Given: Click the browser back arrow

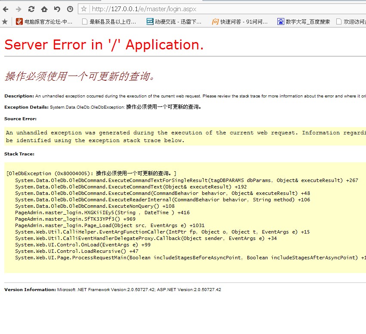Looking at the screenshot, I should pos(6,9).
